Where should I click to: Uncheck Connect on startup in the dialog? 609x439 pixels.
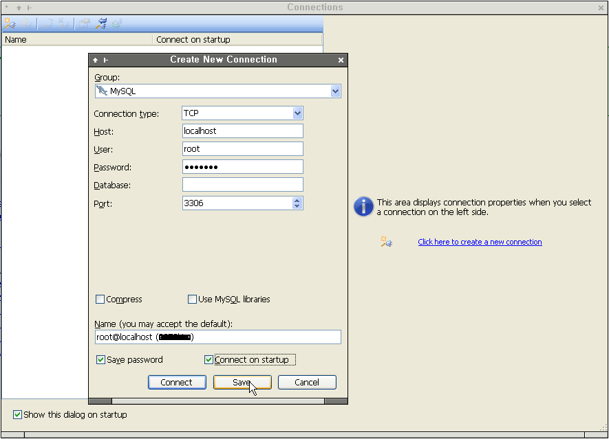209,359
